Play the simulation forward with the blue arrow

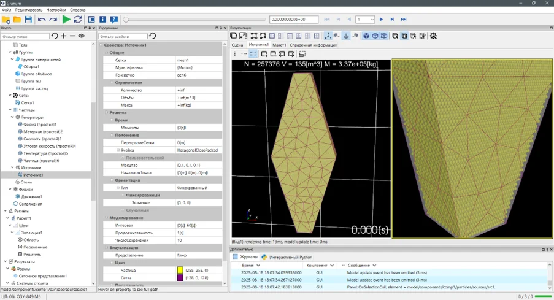click(x=381, y=20)
